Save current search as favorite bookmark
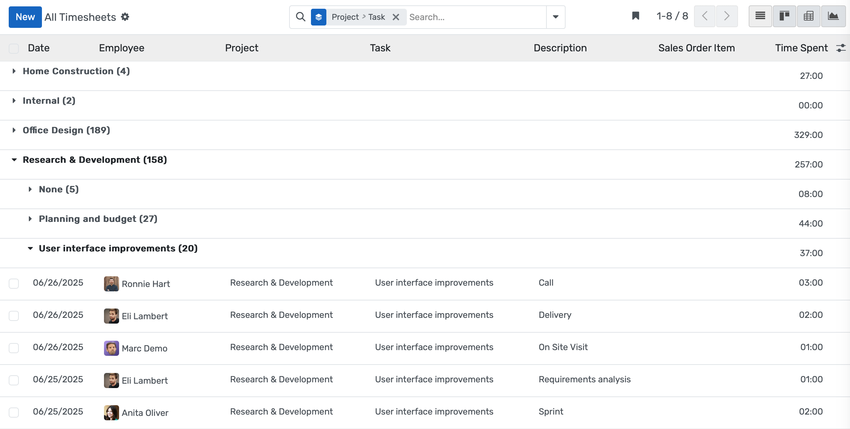Screen dimensions: 850x429 coord(635,16)
